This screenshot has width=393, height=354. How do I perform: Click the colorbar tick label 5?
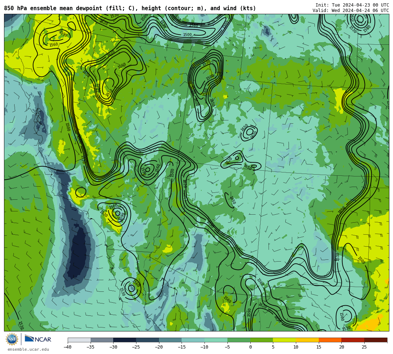click(x=273, y=347)
